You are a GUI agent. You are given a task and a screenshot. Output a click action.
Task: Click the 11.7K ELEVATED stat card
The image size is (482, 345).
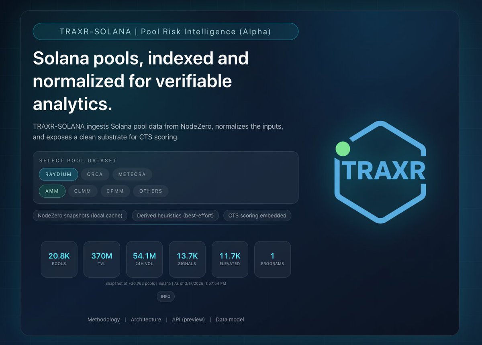pos(230,259)
